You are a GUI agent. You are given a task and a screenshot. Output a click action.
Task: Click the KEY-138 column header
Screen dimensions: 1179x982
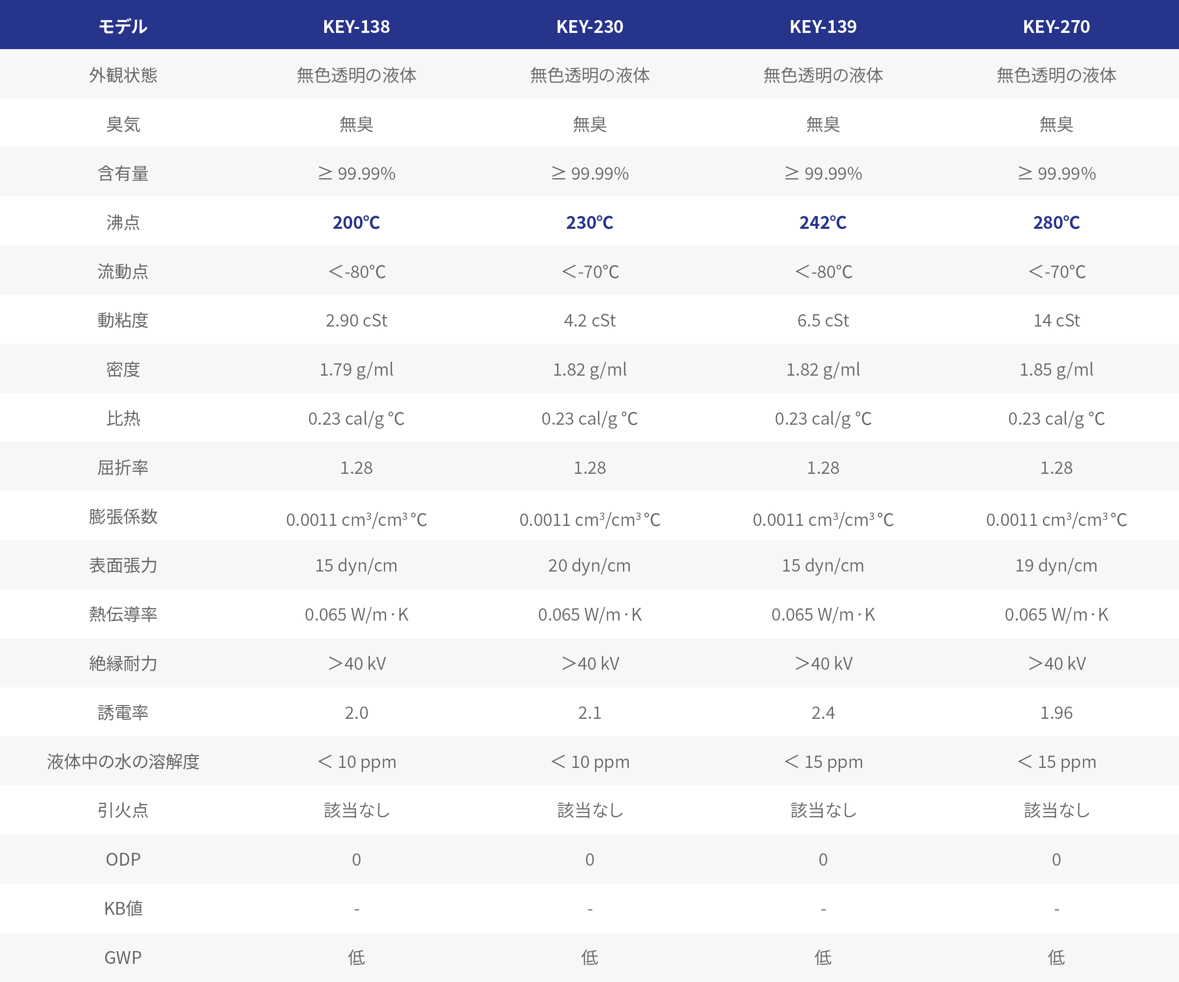tap(356, 27)
